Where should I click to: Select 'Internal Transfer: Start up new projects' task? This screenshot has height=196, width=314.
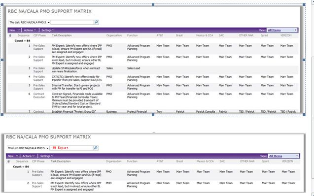click(x=76, y=87)
